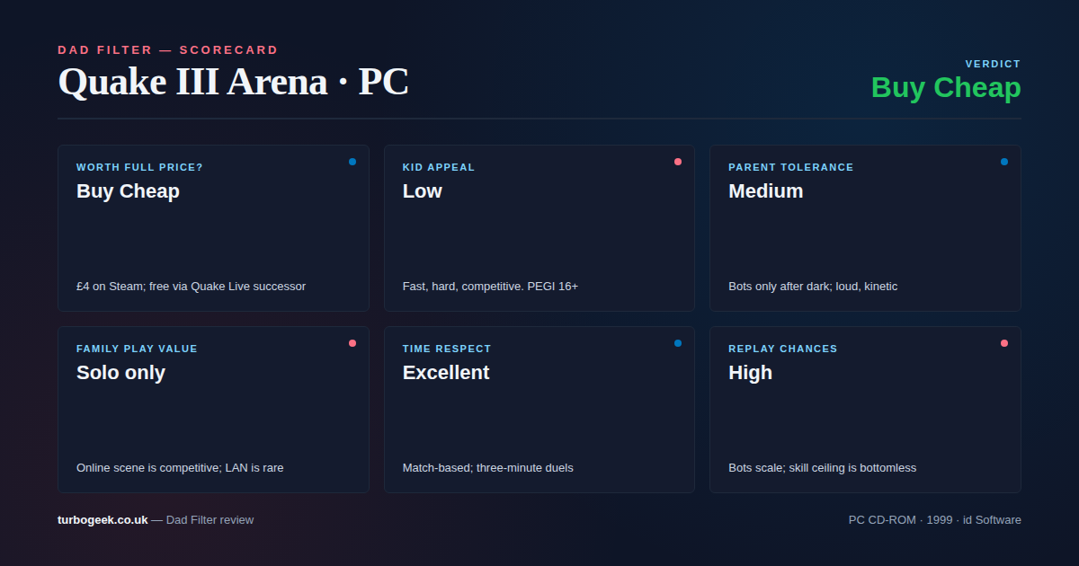Expand the Parent Tolerance card details
This screenshot has width=1079, height=566.
coord(865,227)
